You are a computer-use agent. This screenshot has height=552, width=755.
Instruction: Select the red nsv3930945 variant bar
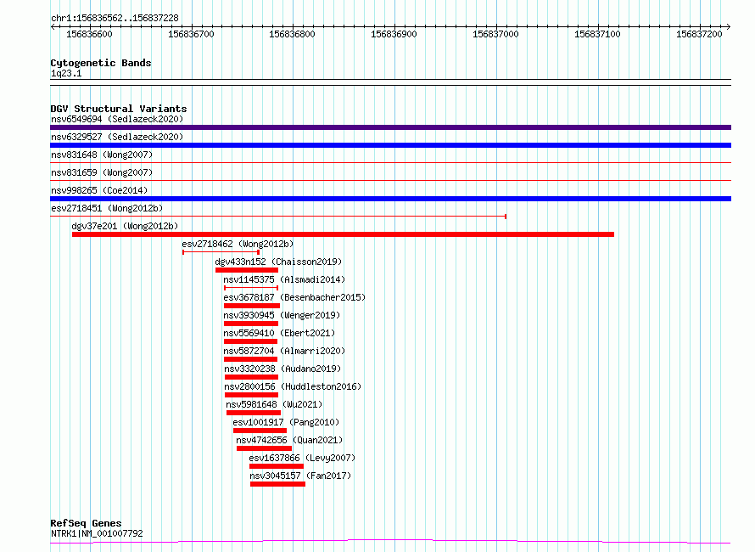251,324
